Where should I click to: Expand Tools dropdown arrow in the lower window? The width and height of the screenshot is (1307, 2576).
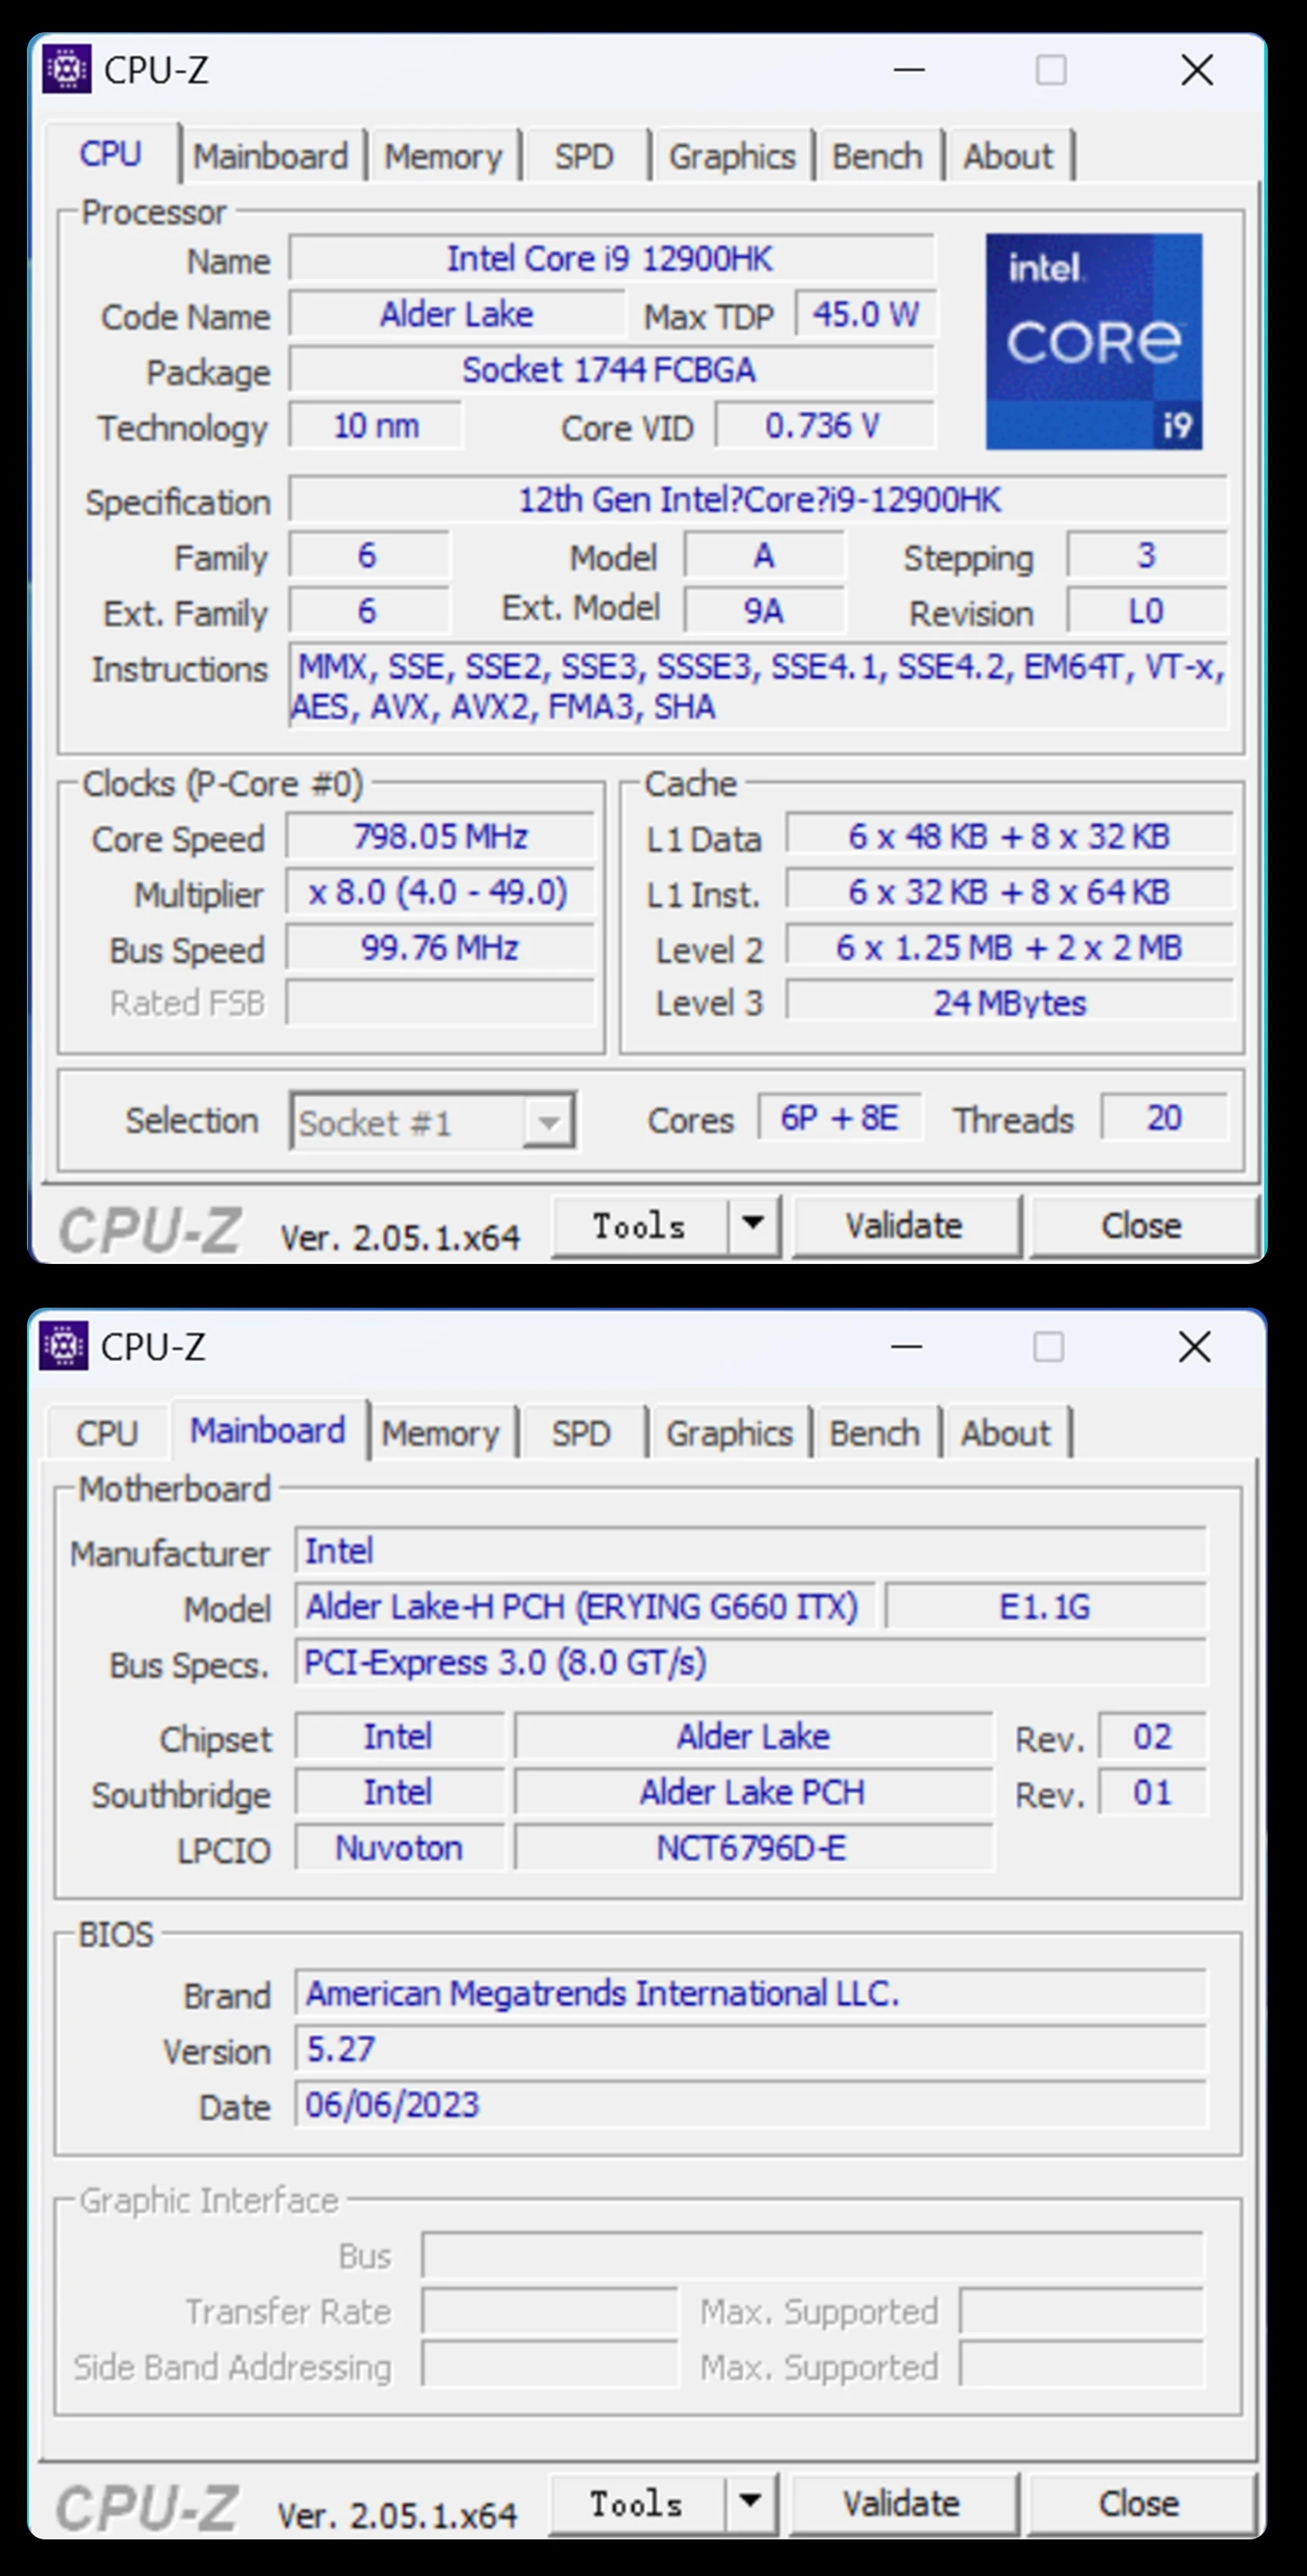pyautogui.click(x=750, y=2502)
